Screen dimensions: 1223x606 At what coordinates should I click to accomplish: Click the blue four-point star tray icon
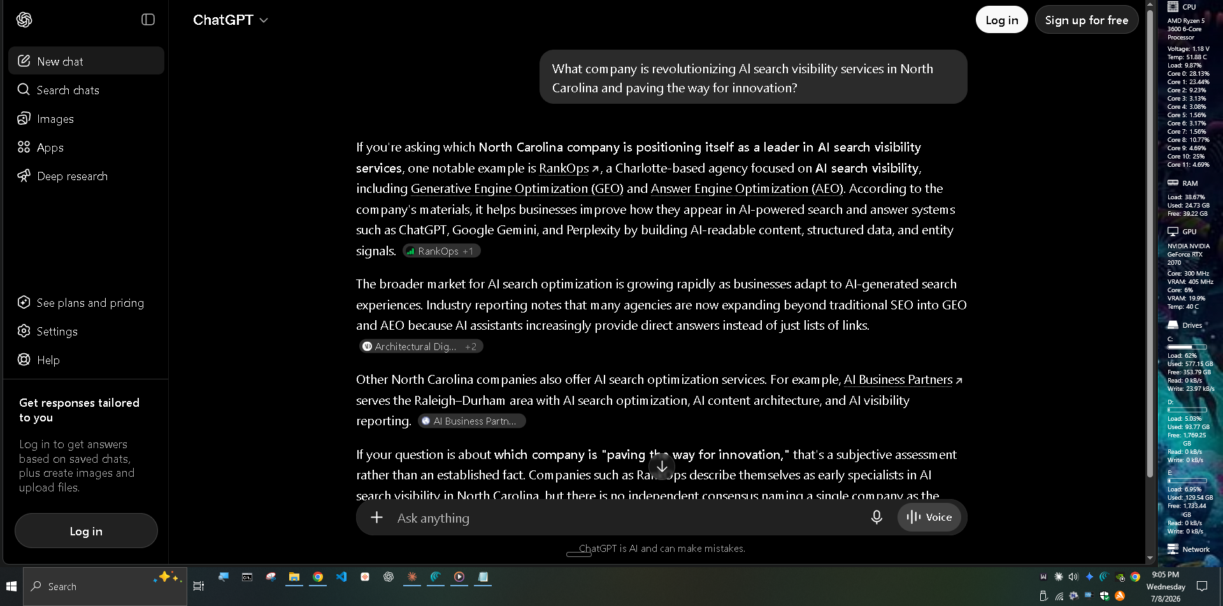point(1089,577)
